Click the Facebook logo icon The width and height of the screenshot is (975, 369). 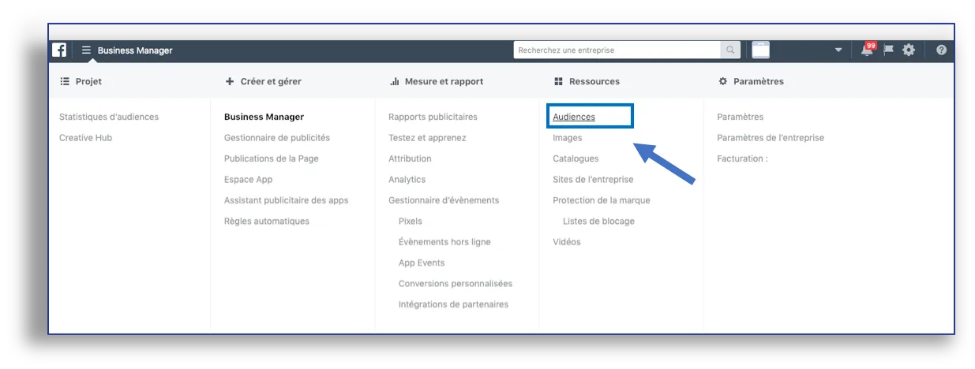pos(59,50)
